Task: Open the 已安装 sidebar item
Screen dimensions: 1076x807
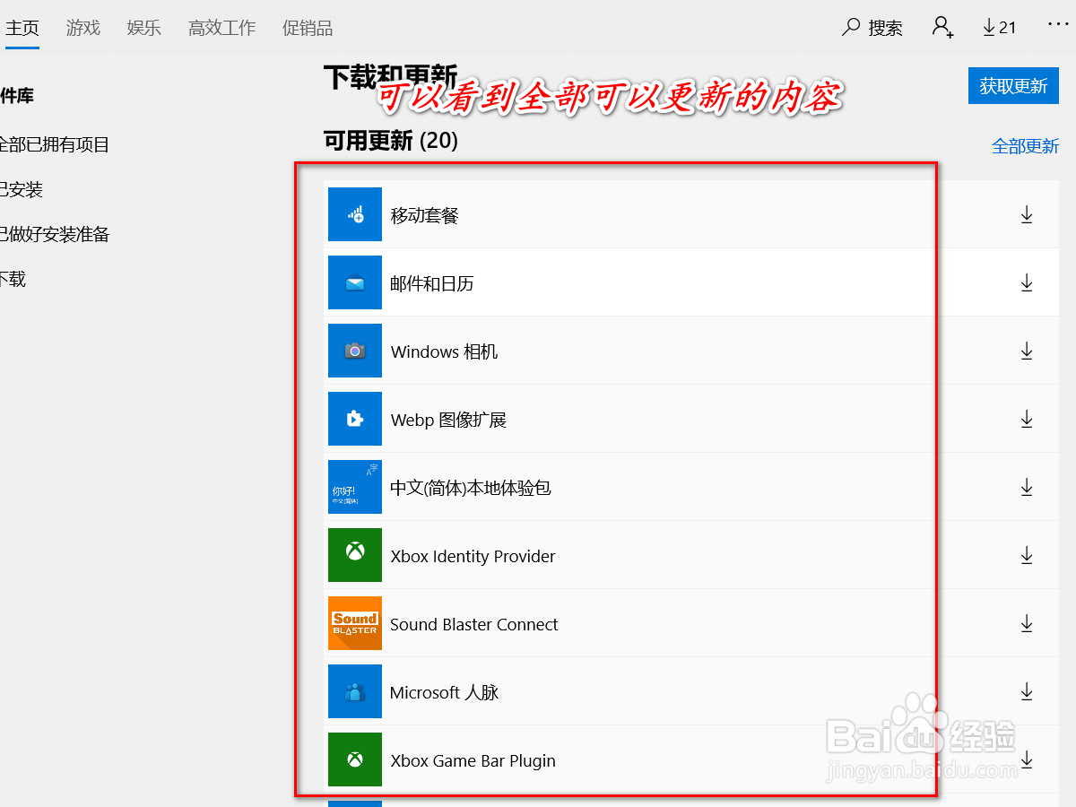Action: coord(18,189)
